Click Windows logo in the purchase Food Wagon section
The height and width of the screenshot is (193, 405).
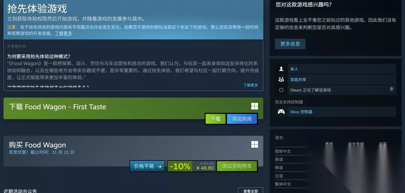(x=255, y=144)
